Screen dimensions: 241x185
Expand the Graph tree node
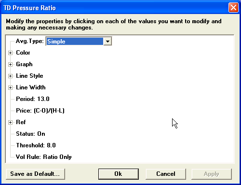10,64
